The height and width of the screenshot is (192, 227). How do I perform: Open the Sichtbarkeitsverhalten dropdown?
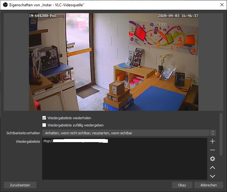click(x=126, y=133)
